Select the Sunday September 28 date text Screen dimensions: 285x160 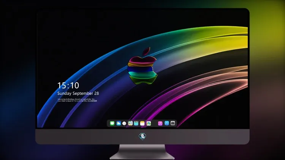78,93
